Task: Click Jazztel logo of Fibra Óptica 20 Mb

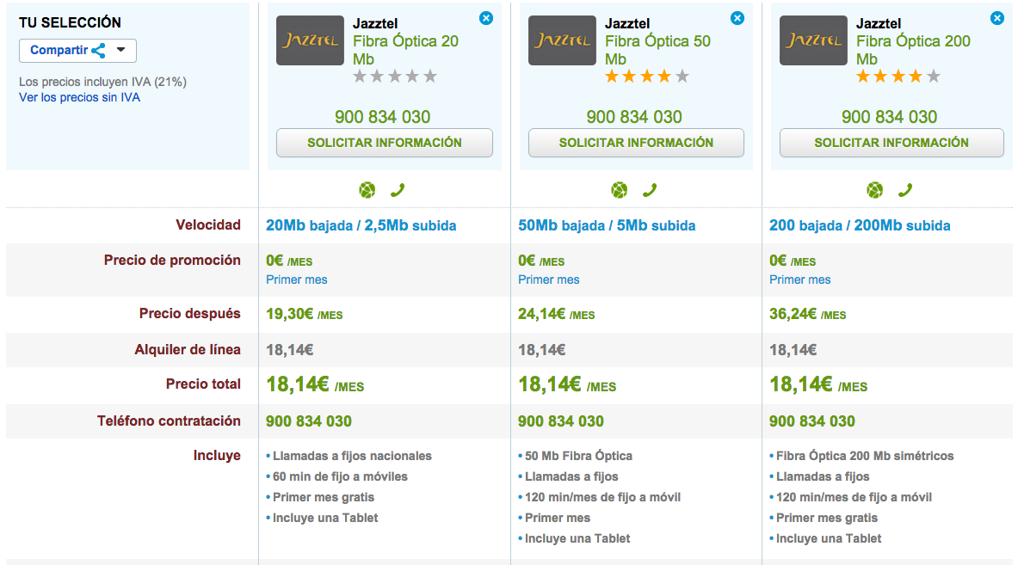Action: pos(311,40)
